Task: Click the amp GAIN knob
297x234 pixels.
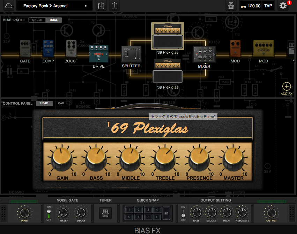Action: 62,159
